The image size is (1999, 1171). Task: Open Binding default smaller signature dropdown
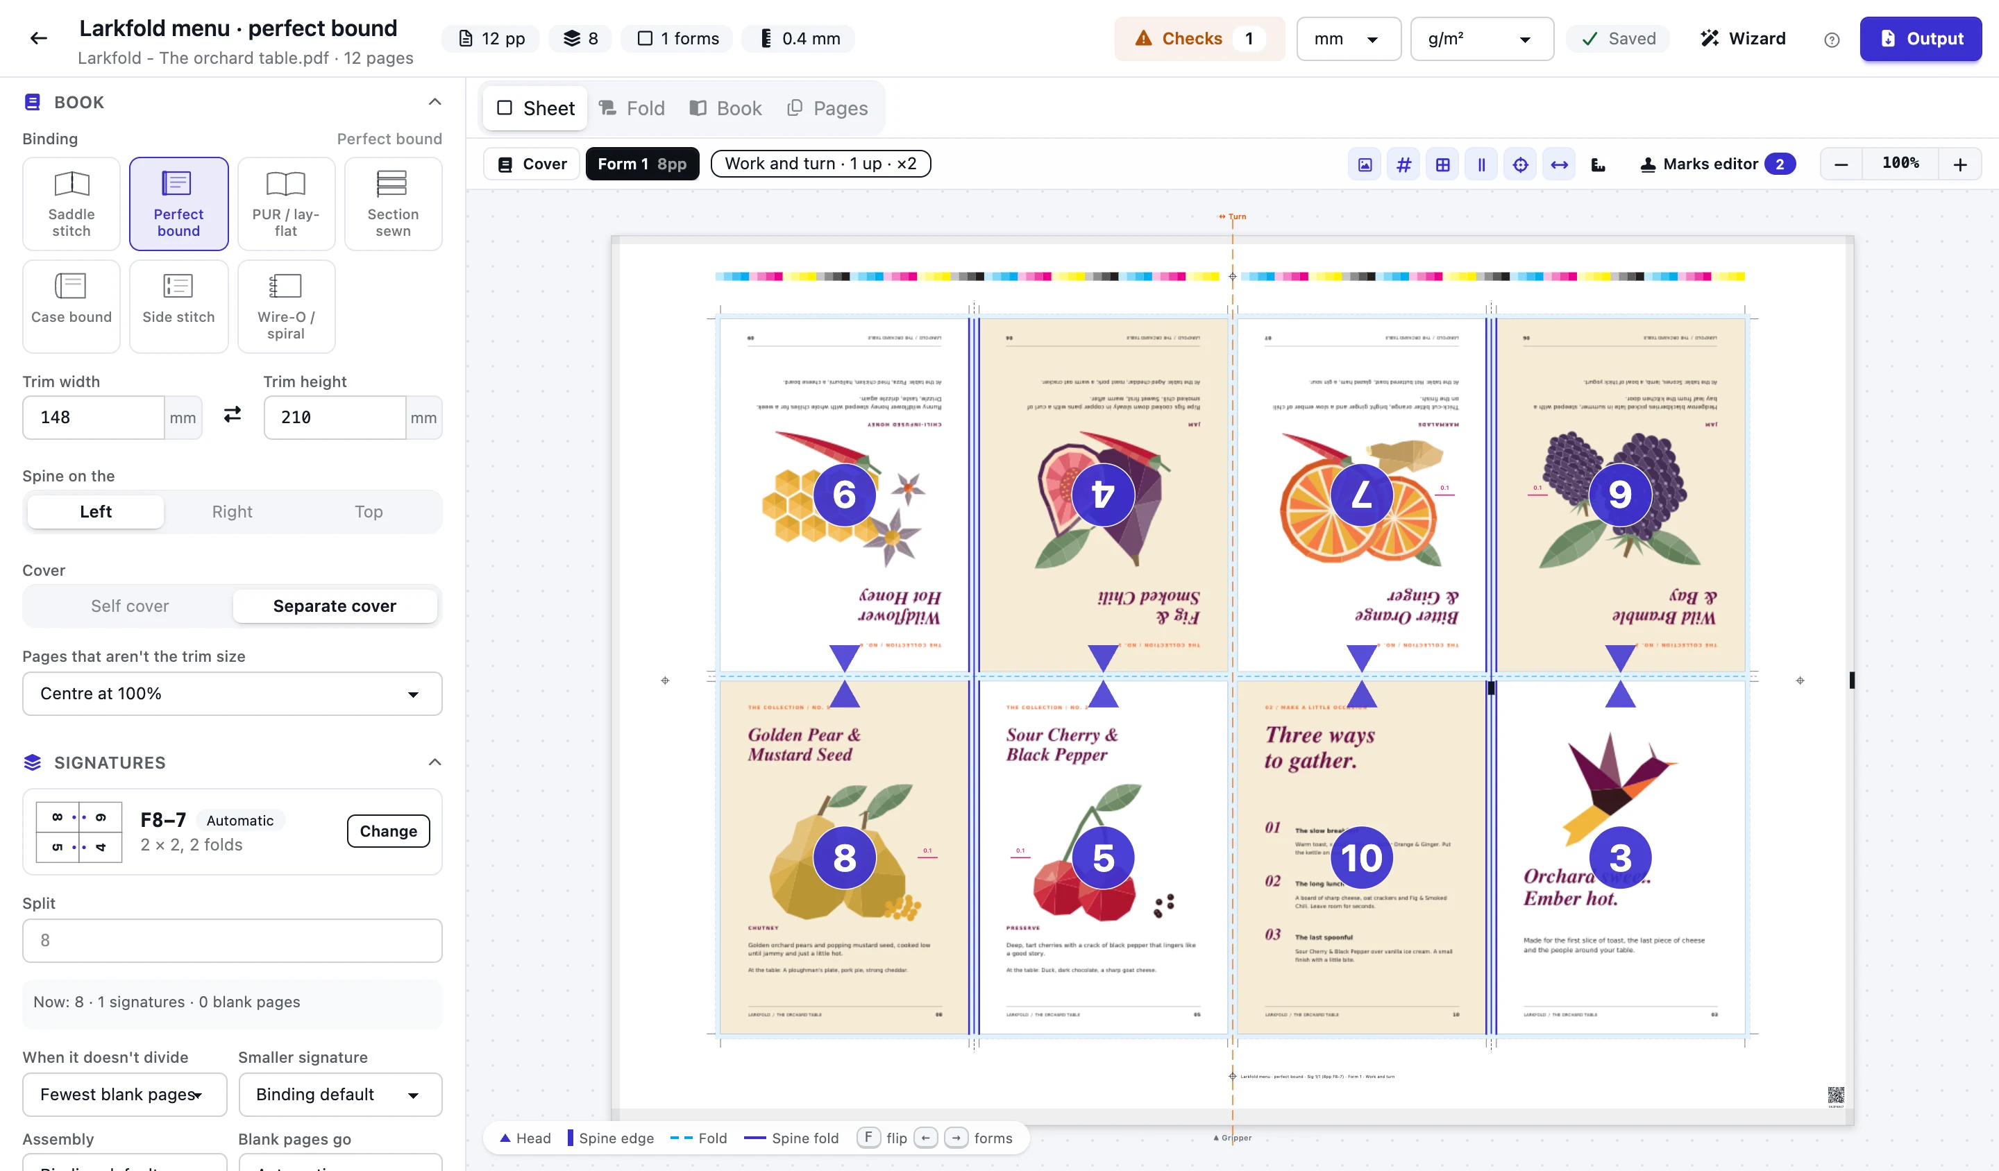[x=340, y=1094]
